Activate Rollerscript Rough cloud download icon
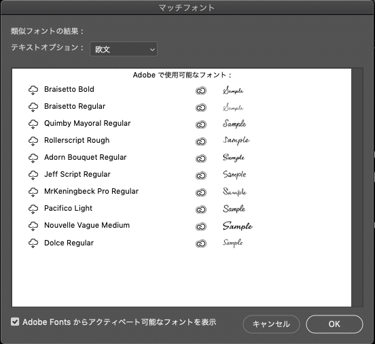375x344 pixels. (33, 141)
